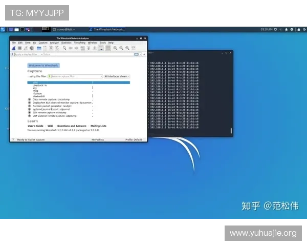Click the Restart current capture icon
The image size is (307, 246).
[x=26, y=48]
